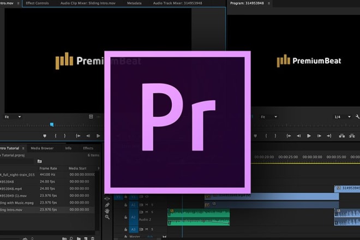The image size is (360, 240).
Task: Mark In point in the Program monitor
Action: [x=266, y=136]
